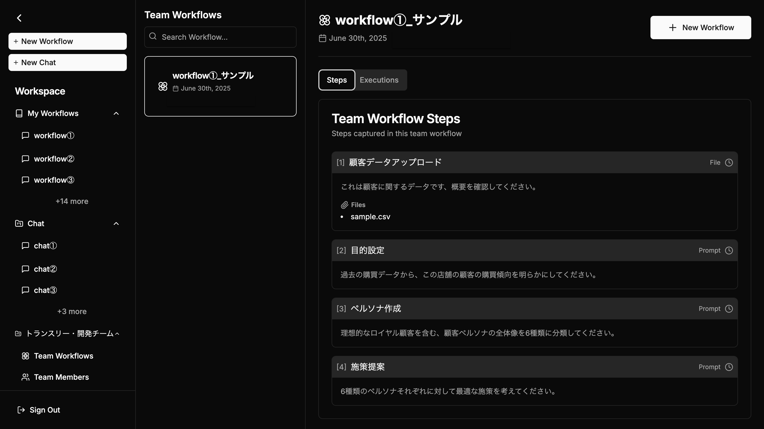Click the File label on step 1

tap(715, 163)
